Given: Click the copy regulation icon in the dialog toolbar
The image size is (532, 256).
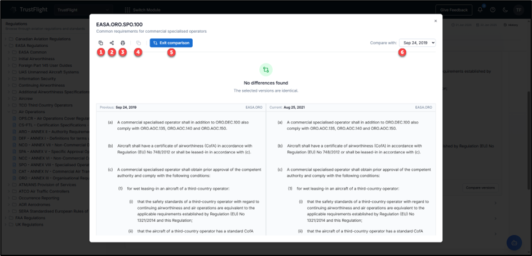Looking at the screenshot, I should 100,43.
